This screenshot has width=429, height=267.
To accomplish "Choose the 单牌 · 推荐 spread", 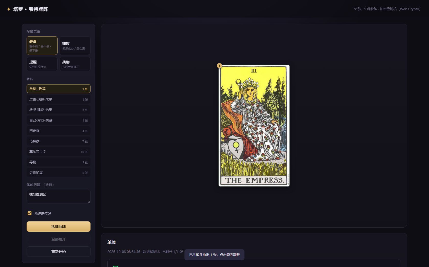I will pyautogui.click(x=59, y=89).
